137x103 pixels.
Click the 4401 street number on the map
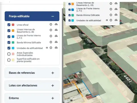pyautogui.click(x=128, y=79)
